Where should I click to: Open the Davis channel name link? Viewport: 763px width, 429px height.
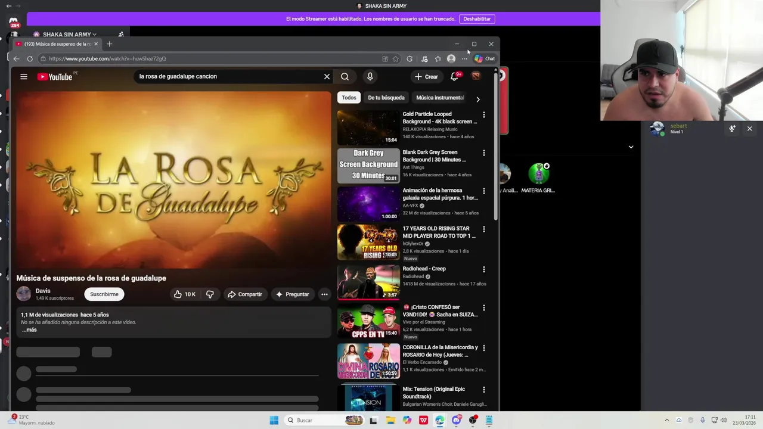coord(43,291)
